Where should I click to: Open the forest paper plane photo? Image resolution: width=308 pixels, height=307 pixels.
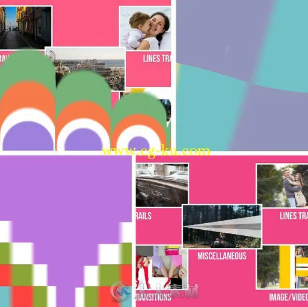[222, 226]
